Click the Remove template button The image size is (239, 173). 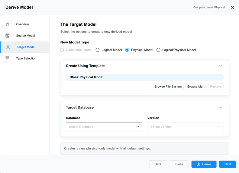tap(216, 86)
